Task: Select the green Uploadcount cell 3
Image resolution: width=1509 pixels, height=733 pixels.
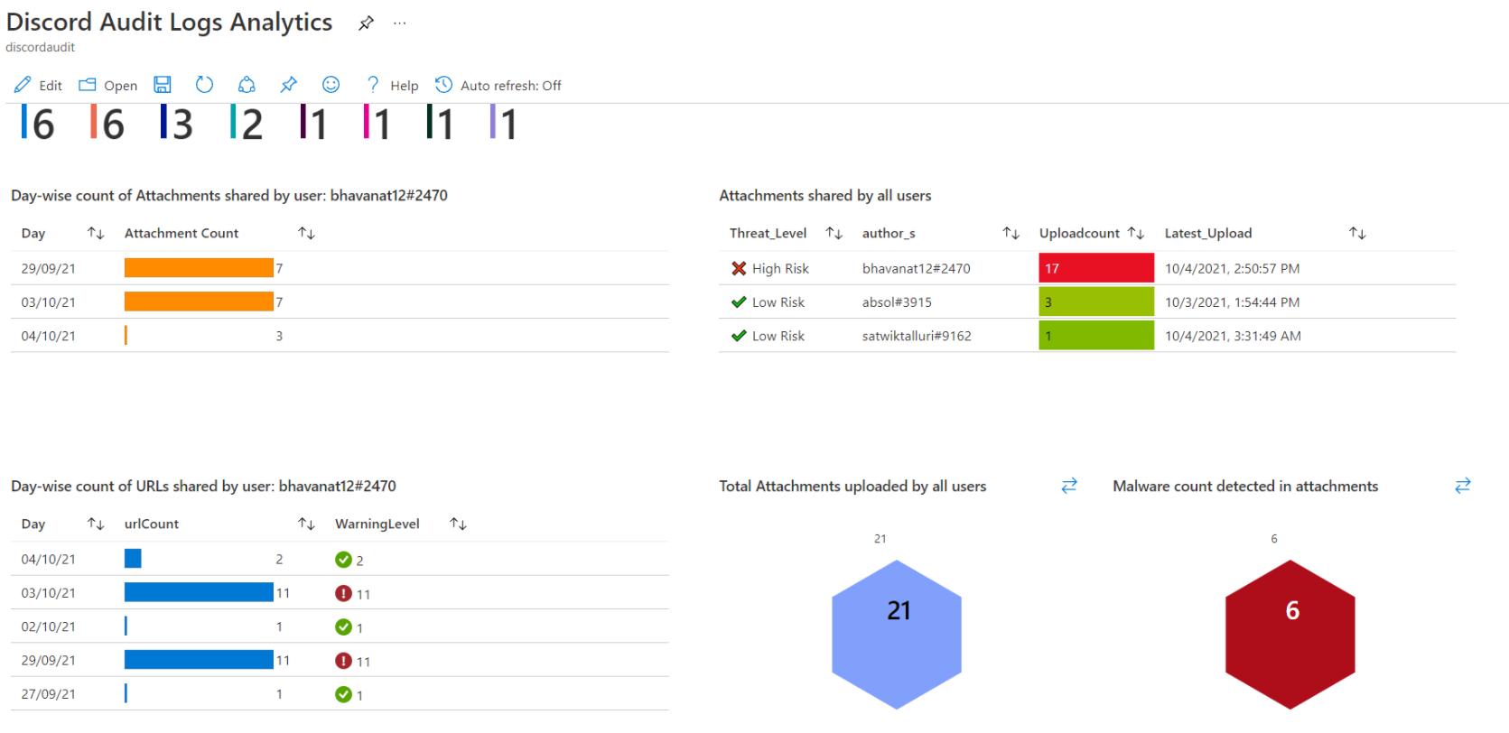Action: [1096, 302]
